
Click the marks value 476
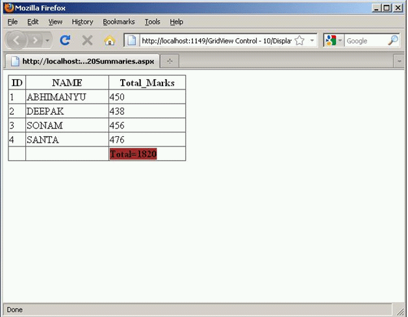(117, 140)
